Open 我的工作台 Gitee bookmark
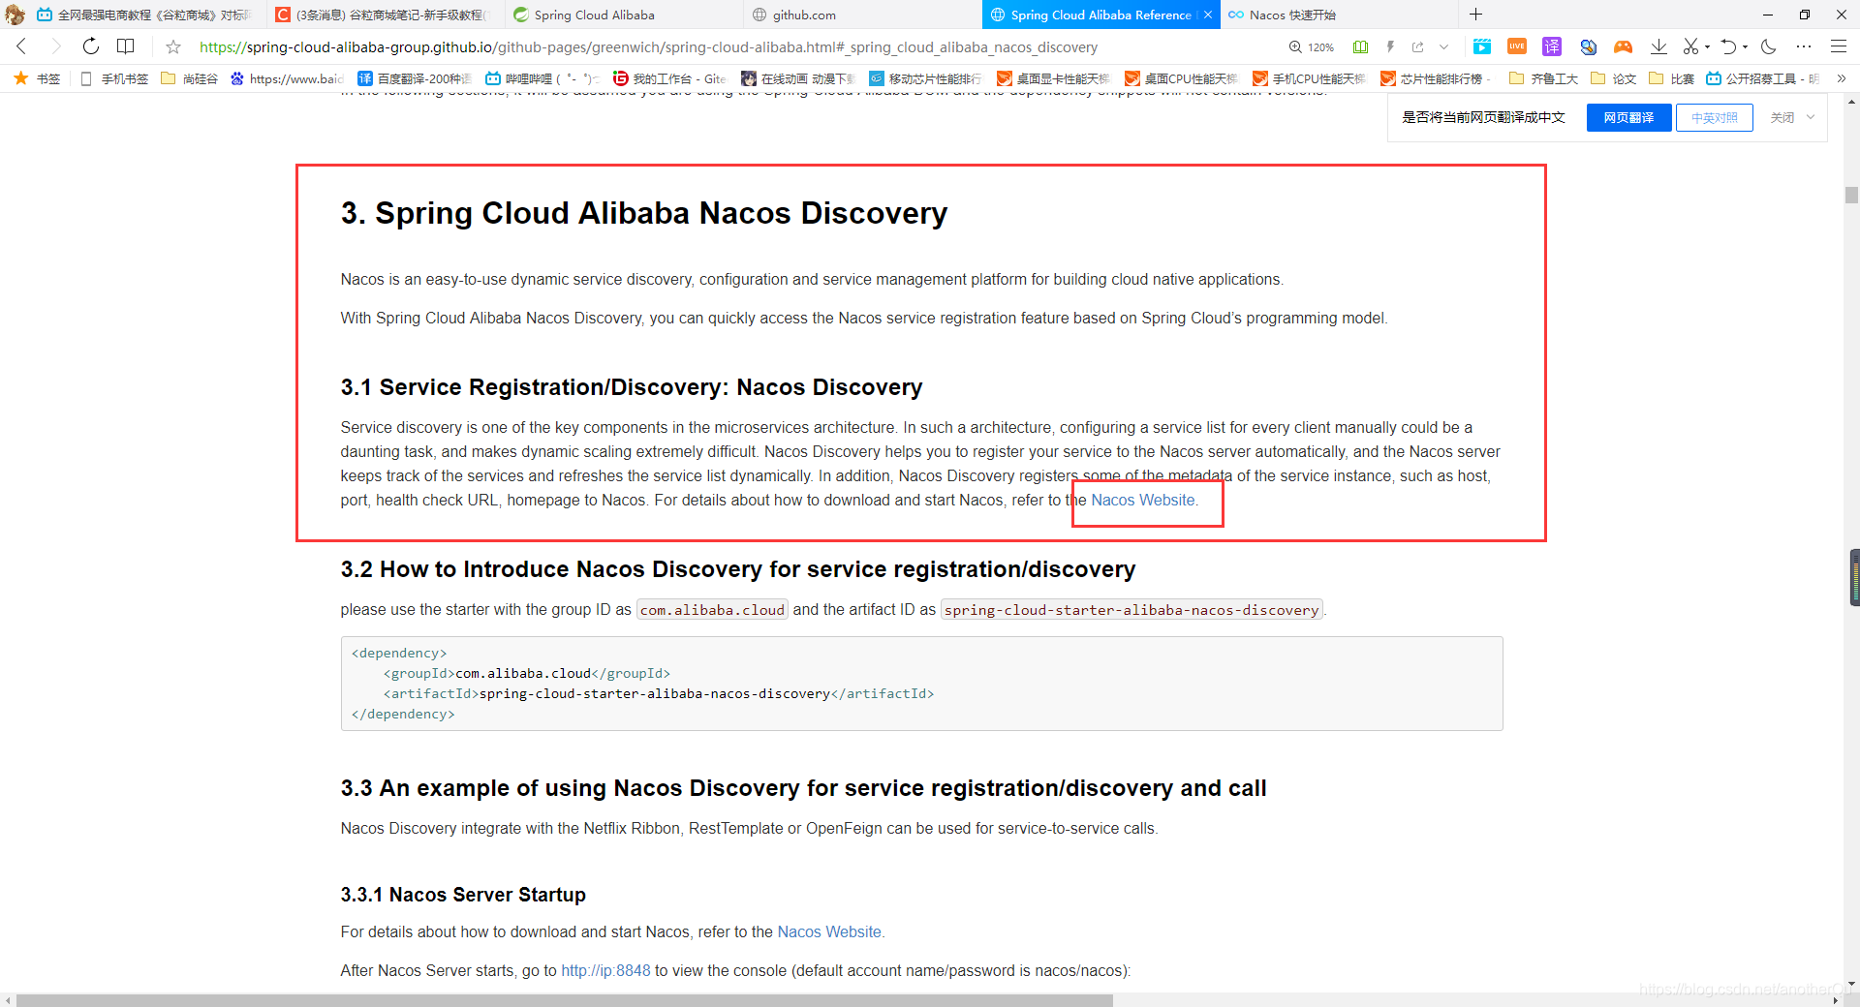The image size is (1860, 1007). click(670, 78)
